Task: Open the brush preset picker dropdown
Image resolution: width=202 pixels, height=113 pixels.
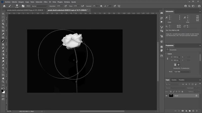Action: click(20, 6)
